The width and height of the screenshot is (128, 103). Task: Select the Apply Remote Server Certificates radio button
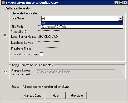6,72
